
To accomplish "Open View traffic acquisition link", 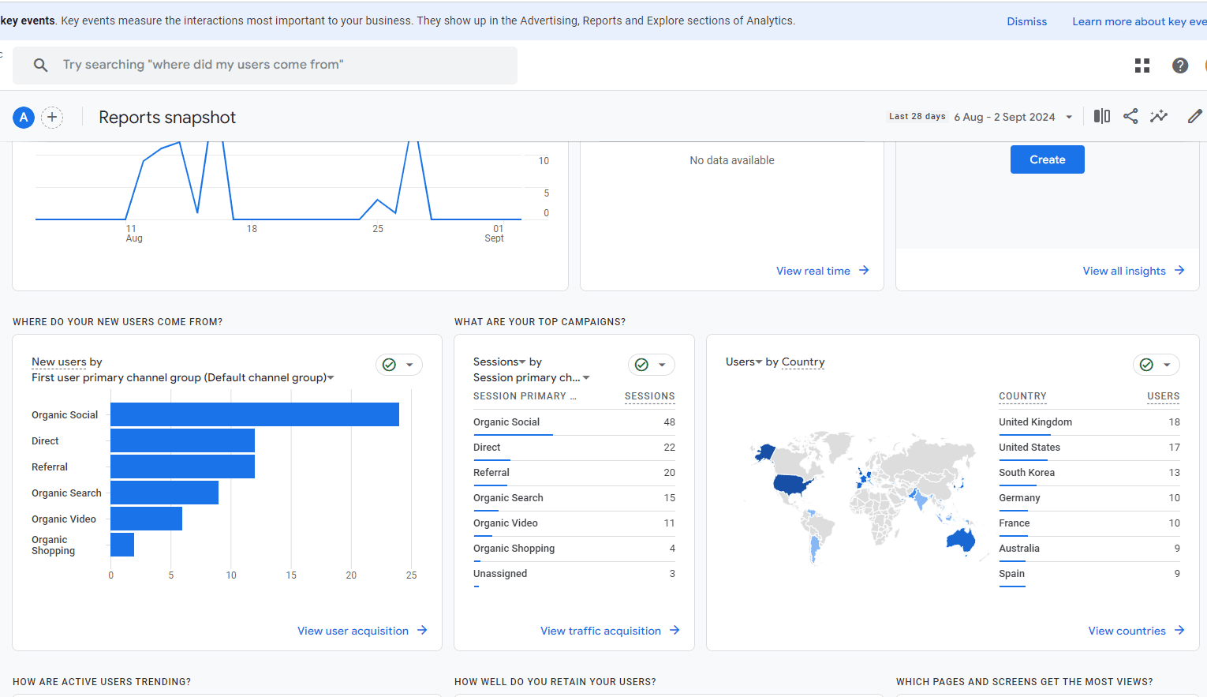I will pyautogui.click(x=600, y=631).
